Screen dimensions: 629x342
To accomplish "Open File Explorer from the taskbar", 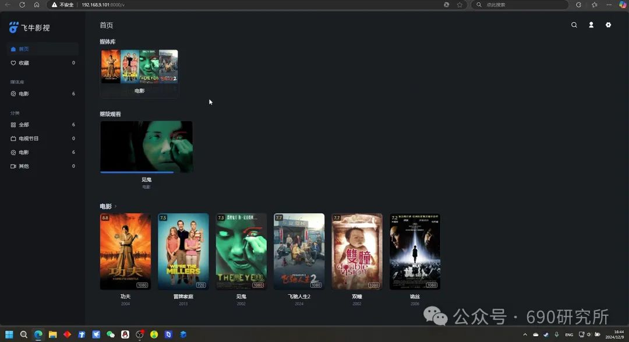I will tap(52, 334).
